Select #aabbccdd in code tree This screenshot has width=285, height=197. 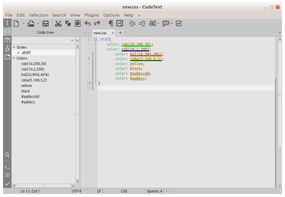(30, 96)
